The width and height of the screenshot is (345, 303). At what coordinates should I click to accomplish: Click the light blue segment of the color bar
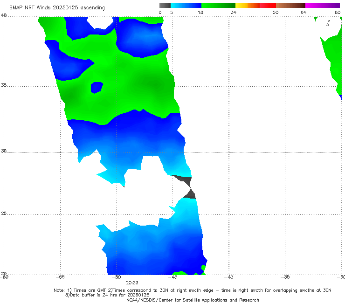[x=186, y=6]
